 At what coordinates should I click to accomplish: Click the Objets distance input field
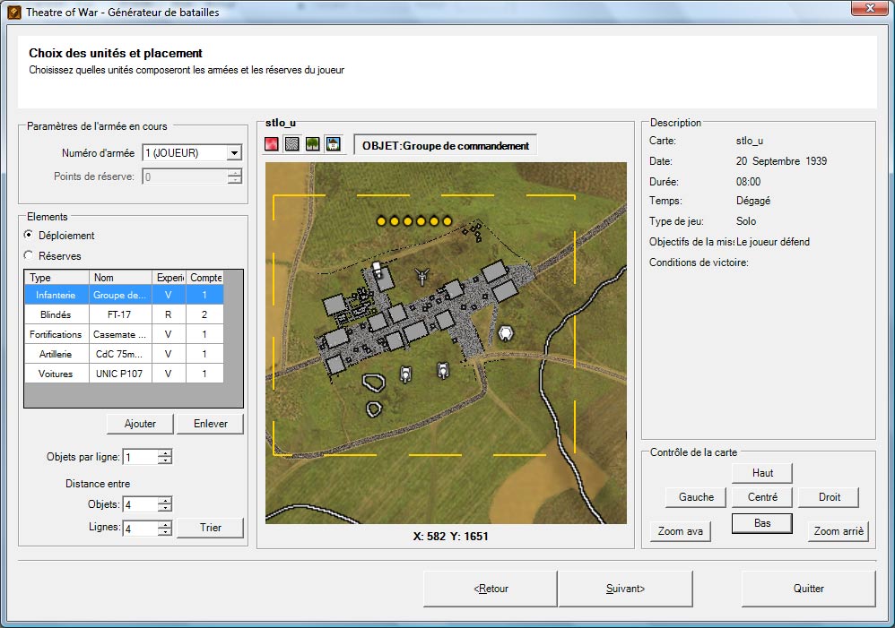139,505
